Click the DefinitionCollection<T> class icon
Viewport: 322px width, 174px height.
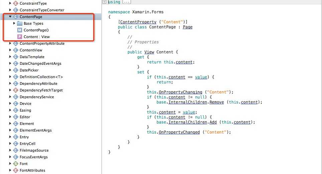(x=16, y=77)
